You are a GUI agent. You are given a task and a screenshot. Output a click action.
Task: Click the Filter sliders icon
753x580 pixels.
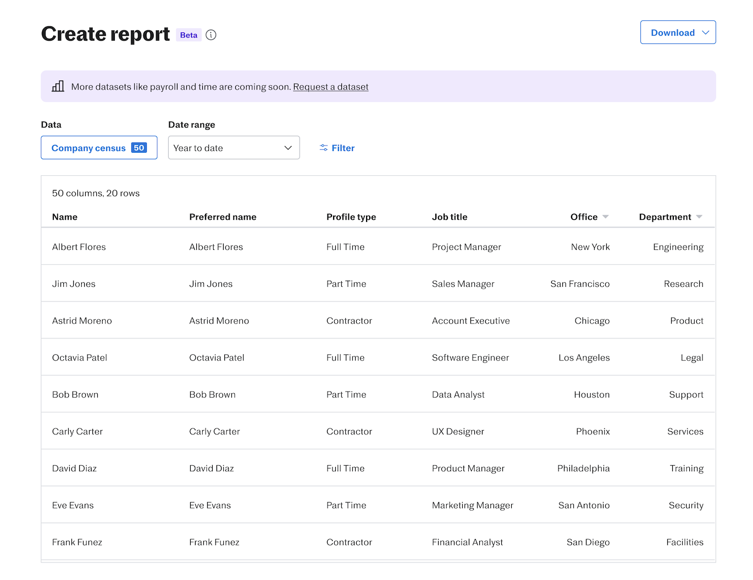[324, 148]
